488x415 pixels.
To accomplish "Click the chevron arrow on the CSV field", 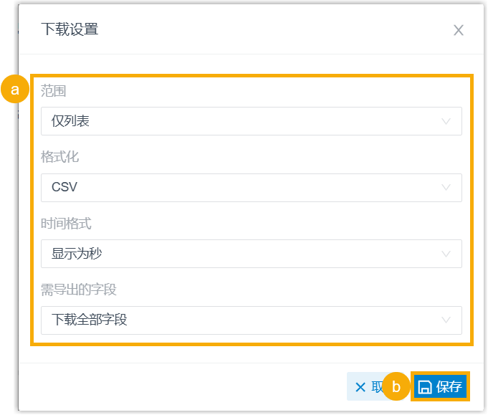I will [446, 188].
